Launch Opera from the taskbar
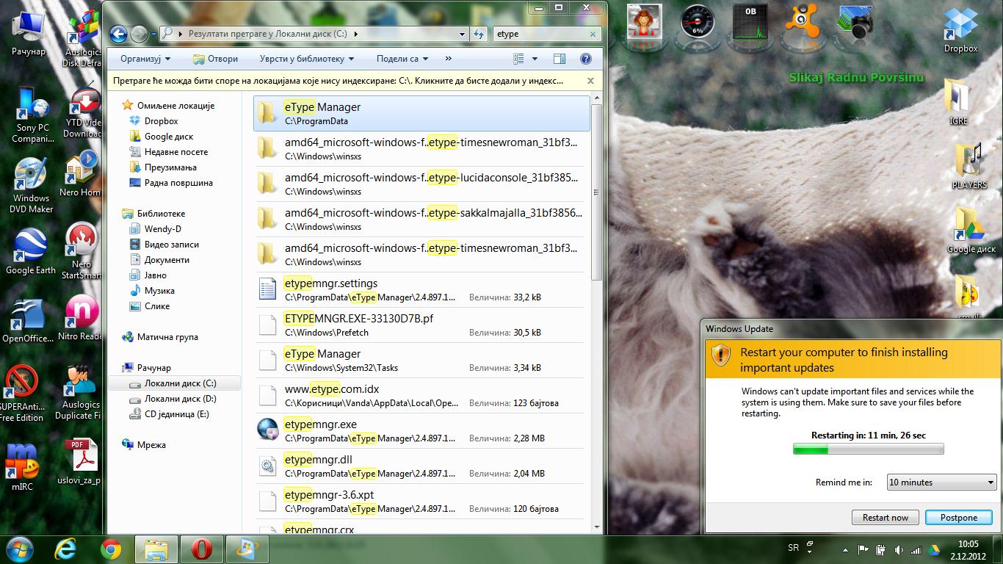Viewport: 1003px width, 564px height. [x=202, y=549]
